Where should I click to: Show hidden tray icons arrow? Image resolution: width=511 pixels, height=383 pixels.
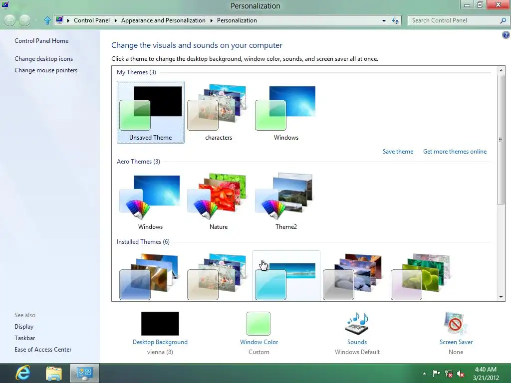pos(424,374)
